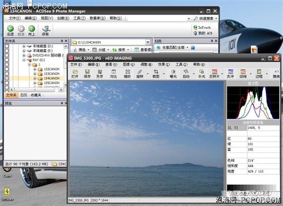Click the 2592 * 1944 status entry
The height and width of the screenshot is (206, 283).
coord(100,200)
